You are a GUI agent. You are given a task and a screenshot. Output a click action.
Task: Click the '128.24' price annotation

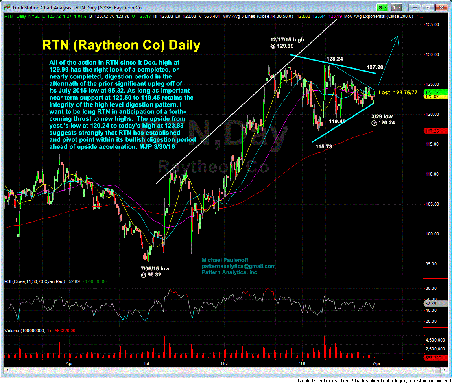[x=334, y=59]
